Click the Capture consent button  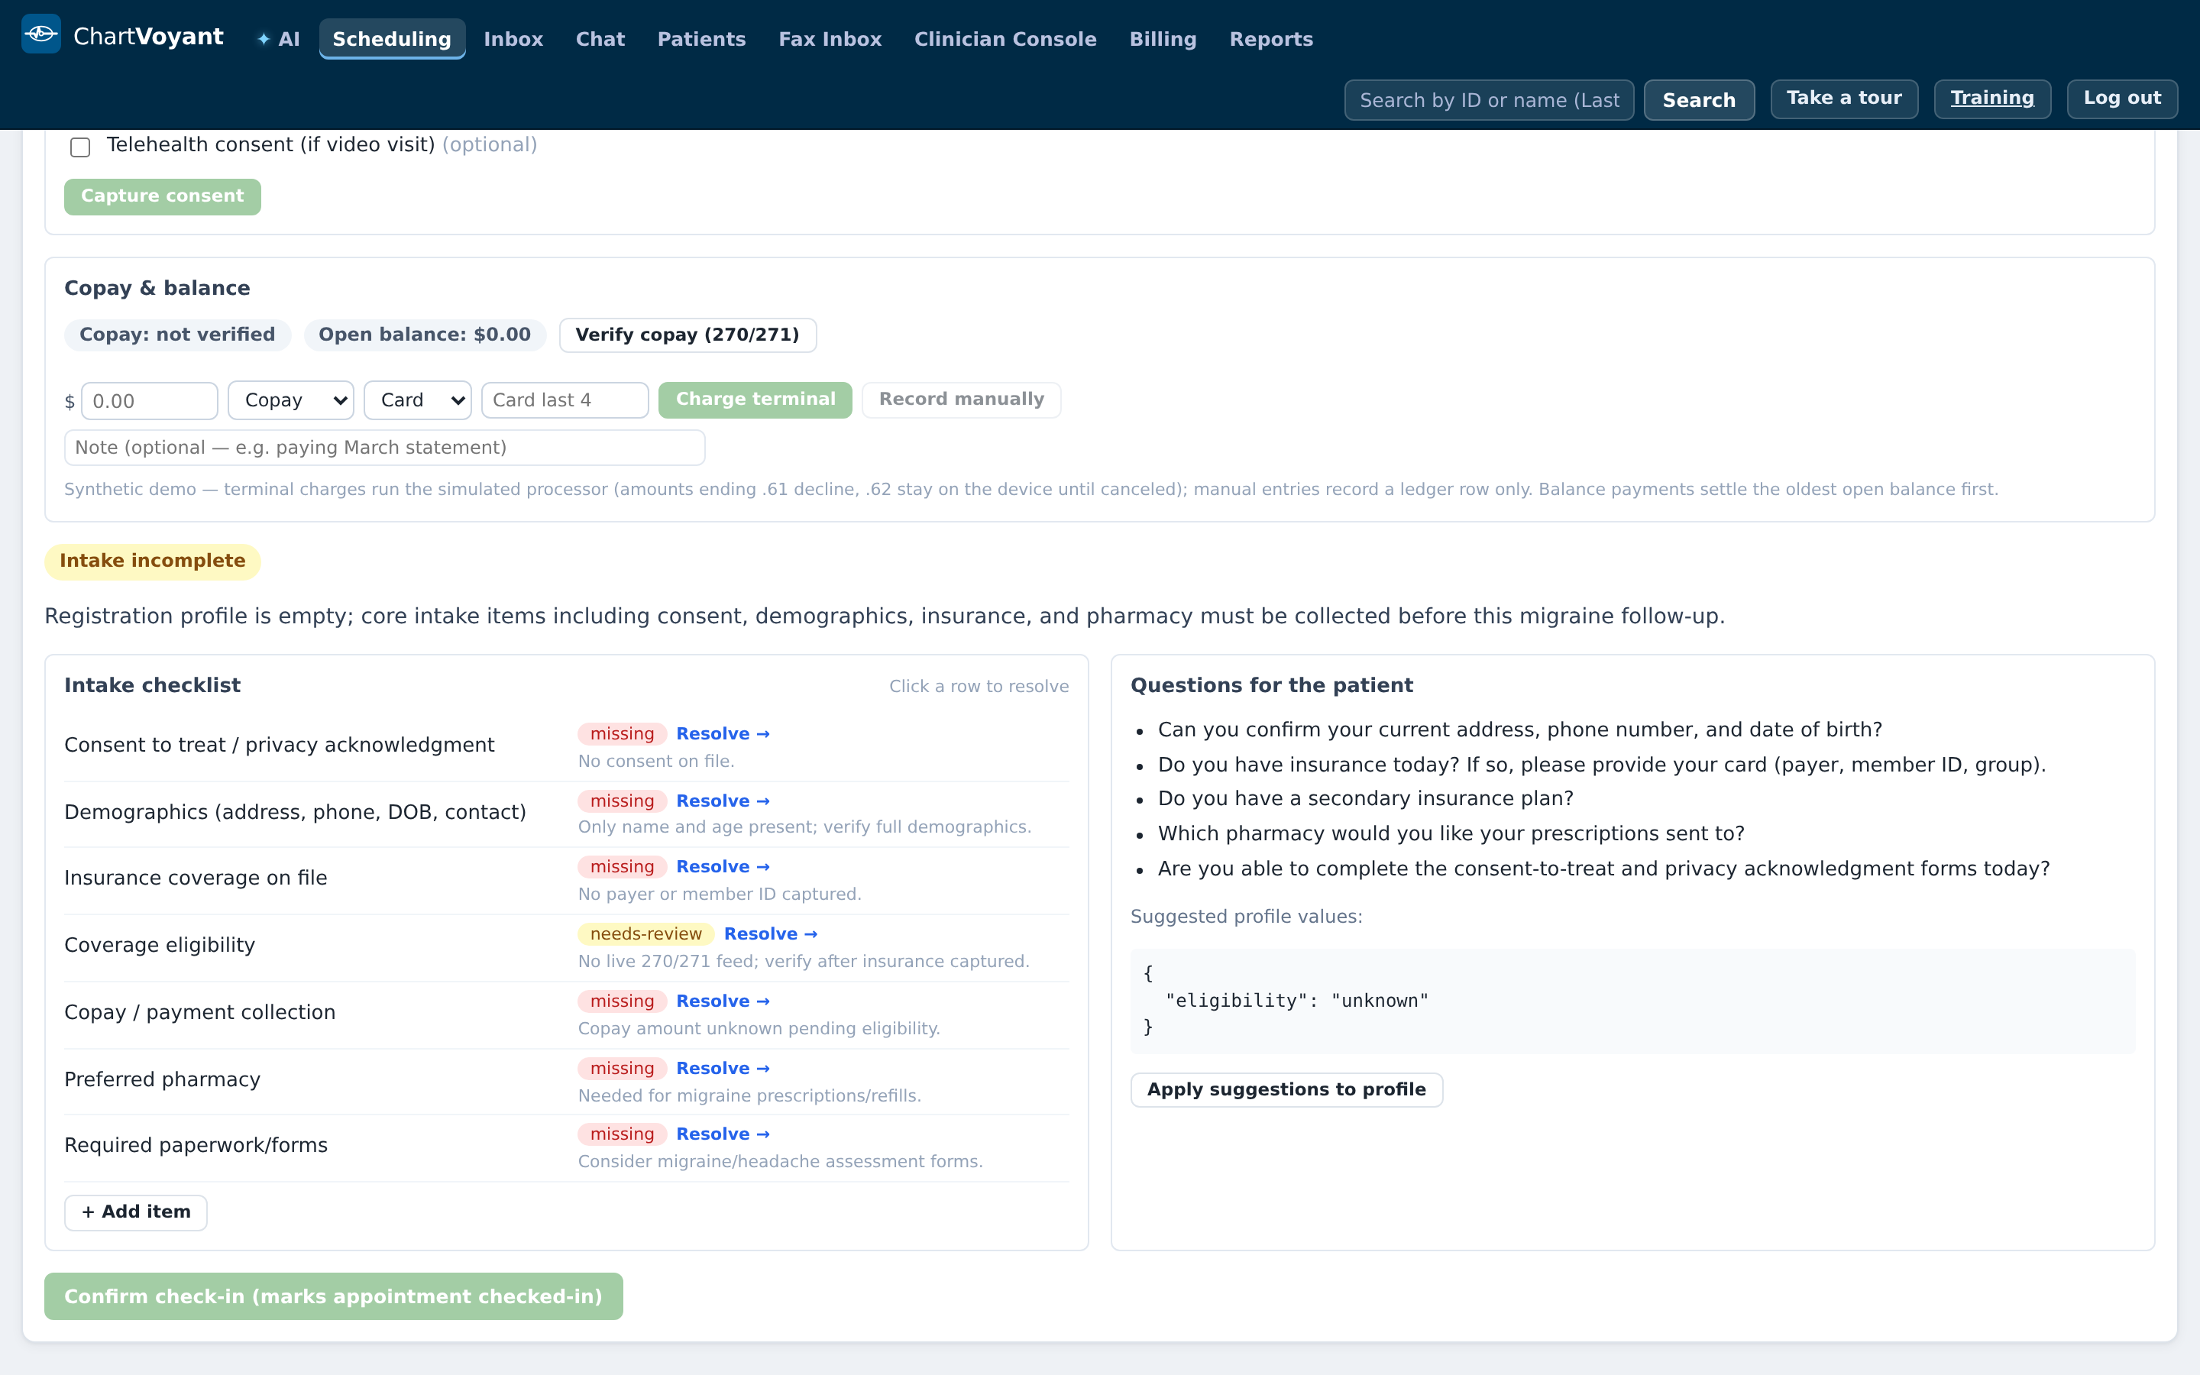coord(163,196)
